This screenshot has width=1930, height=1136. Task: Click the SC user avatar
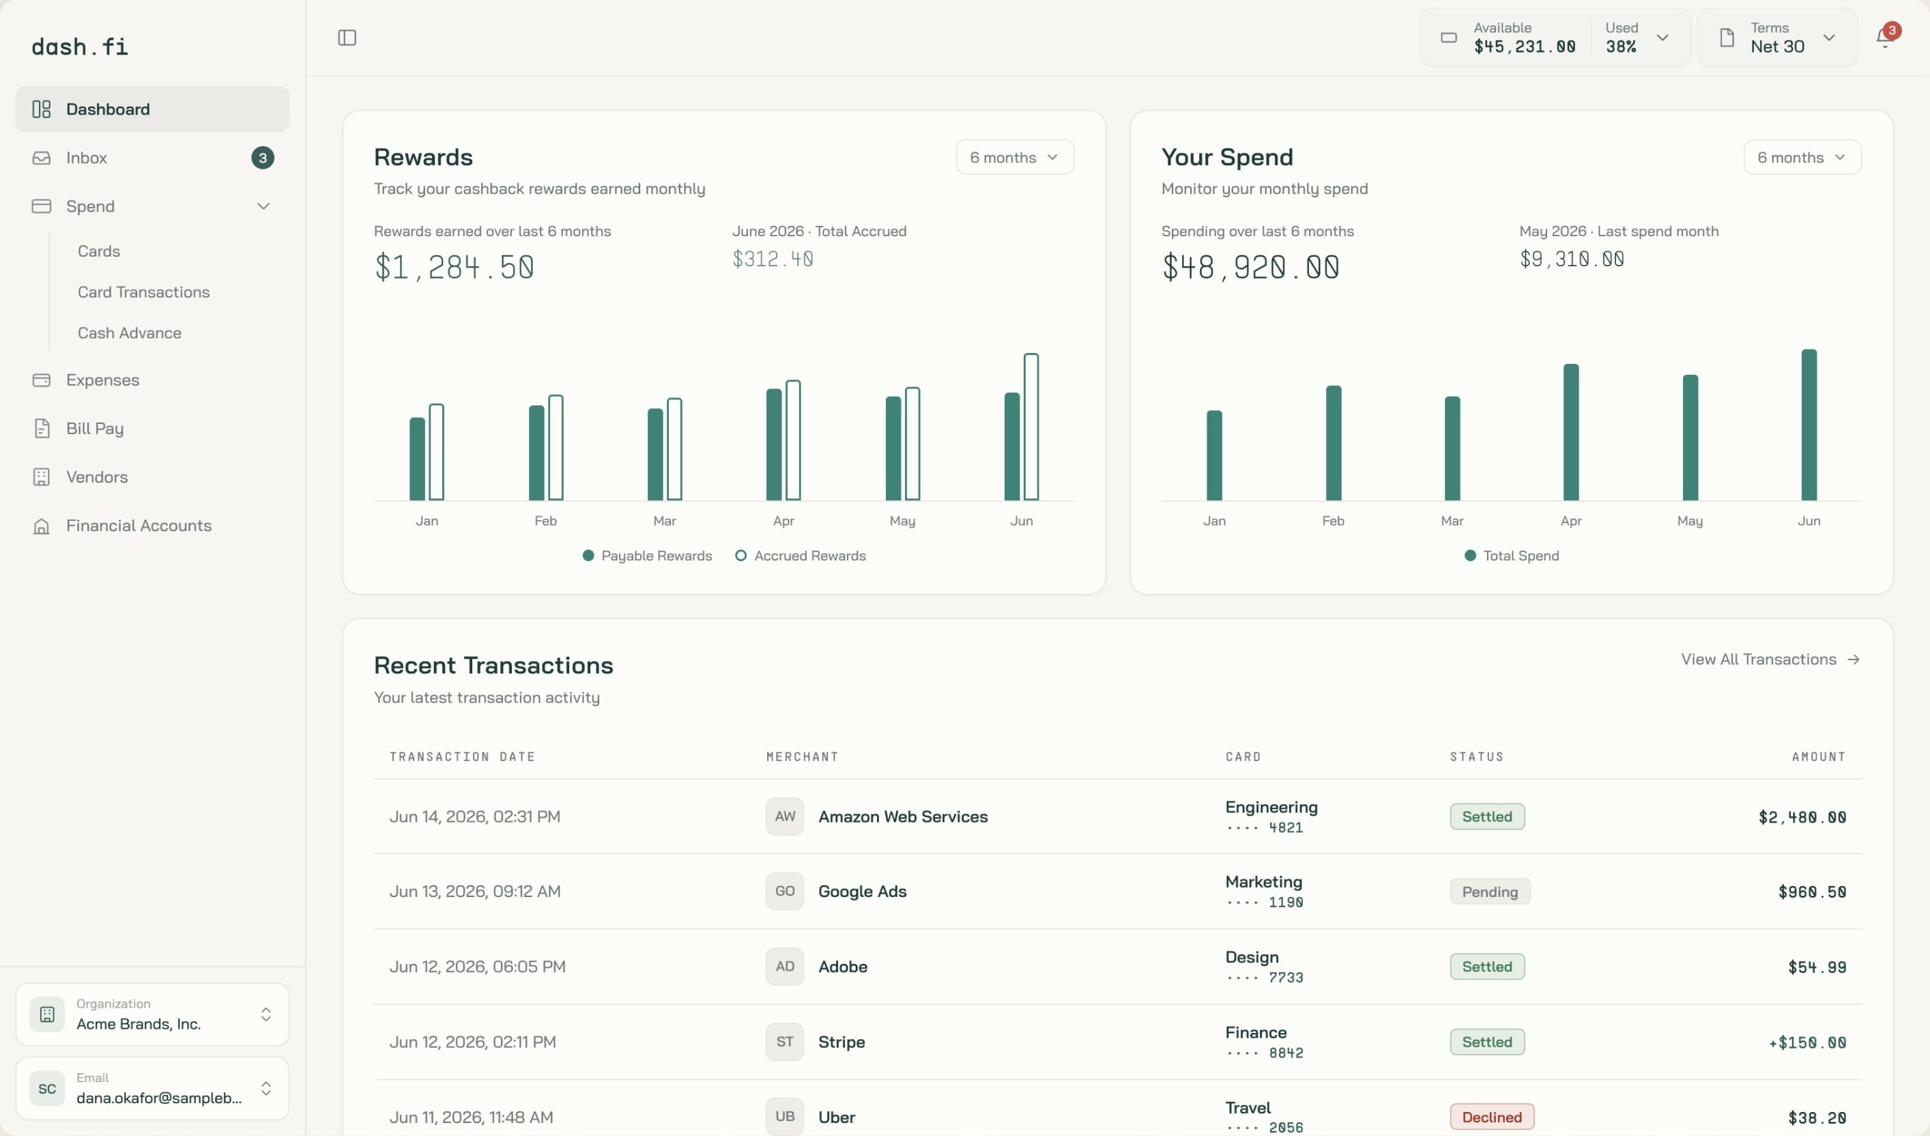click(46, 1088)
